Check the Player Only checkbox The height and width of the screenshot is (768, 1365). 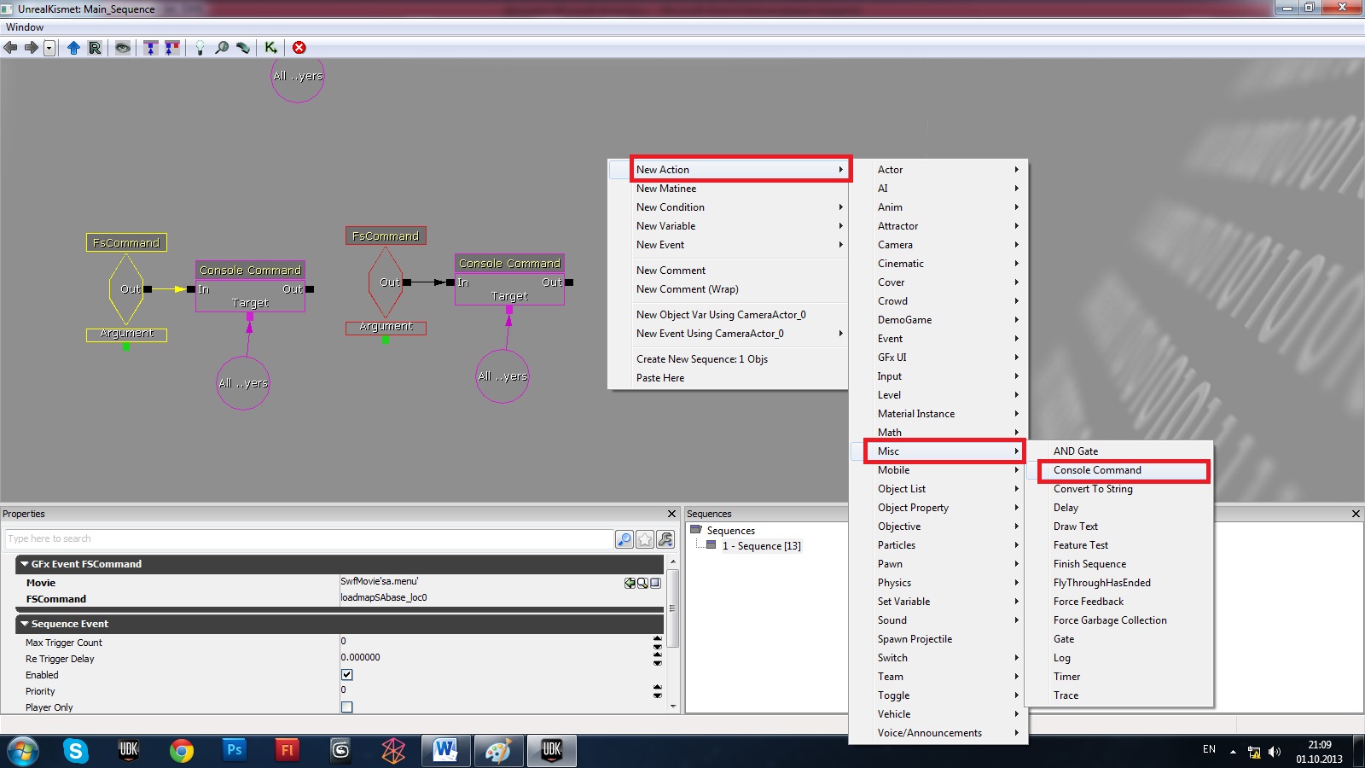[x=347, y=707]
